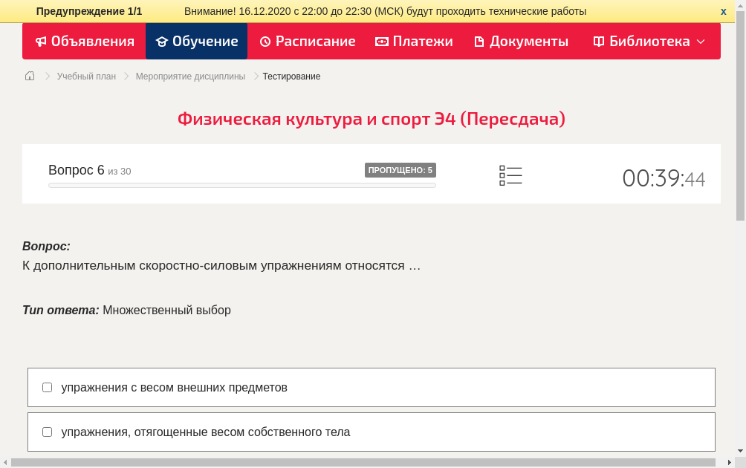The image size is (746, 468).
Task: Check упражнения, отягощенные весом собственного тела
Action: (x=47, y=431)
